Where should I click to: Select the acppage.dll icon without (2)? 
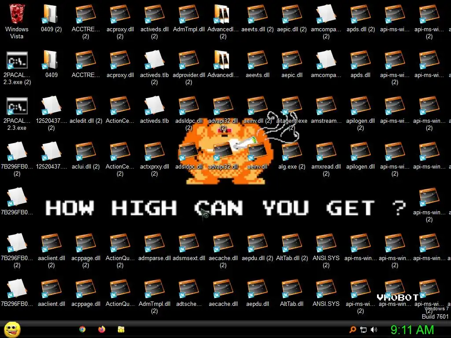86,288
